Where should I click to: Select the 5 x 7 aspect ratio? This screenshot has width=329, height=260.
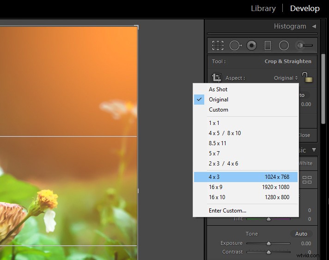(246, 154)
